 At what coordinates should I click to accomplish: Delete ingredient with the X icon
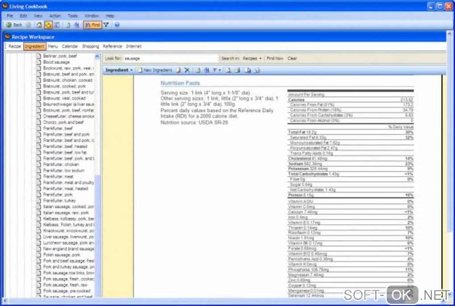187,70
